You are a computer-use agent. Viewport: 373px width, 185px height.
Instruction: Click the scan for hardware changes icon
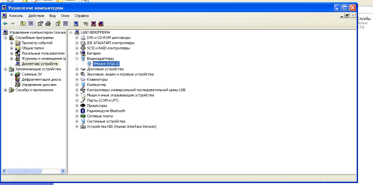[x=76, y=24]
